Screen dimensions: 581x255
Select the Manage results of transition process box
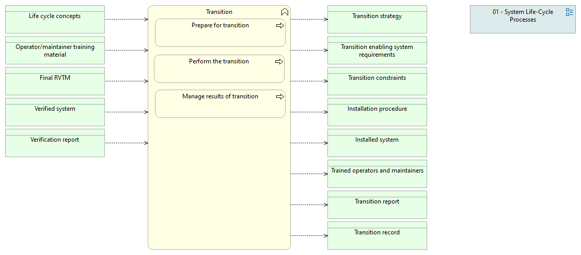220,104
